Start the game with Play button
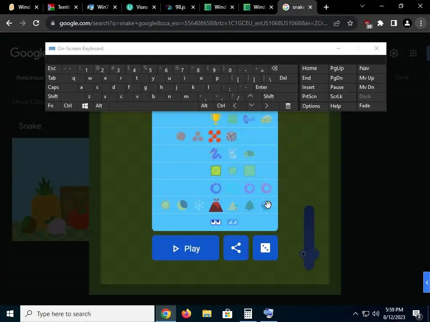The height and width of the screenshot is (322, 430). (x=186, y=248)
